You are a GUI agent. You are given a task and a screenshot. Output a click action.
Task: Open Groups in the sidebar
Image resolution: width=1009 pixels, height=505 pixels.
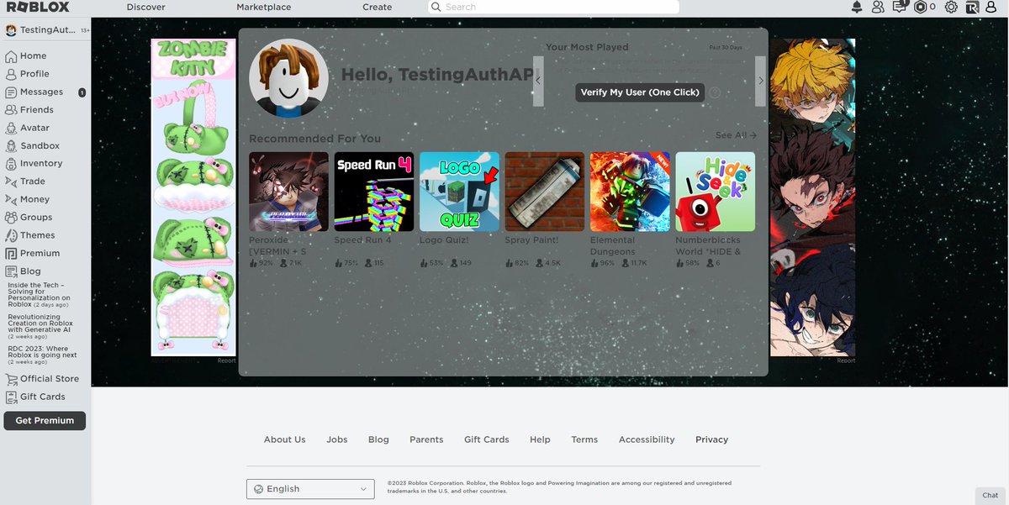pyautogui.click(x=29, y=218)
